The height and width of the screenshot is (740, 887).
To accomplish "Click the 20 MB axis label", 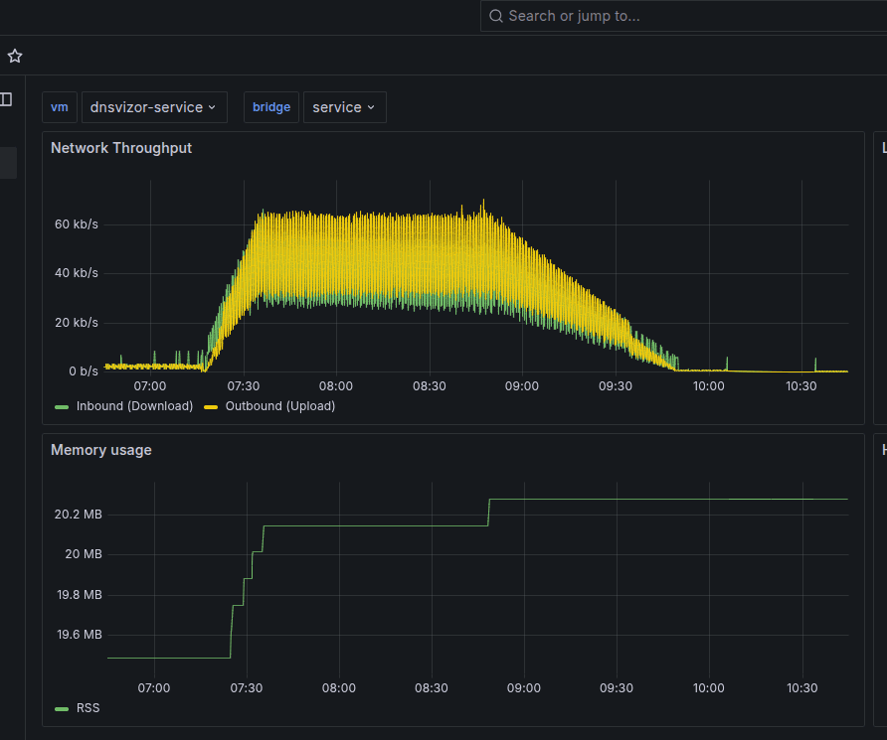I will (84, 554).
